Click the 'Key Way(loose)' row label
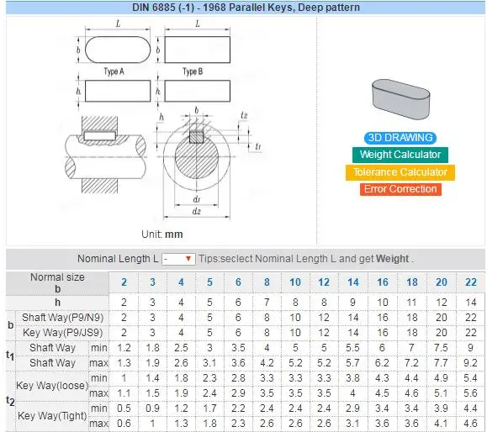 [52, 386]
